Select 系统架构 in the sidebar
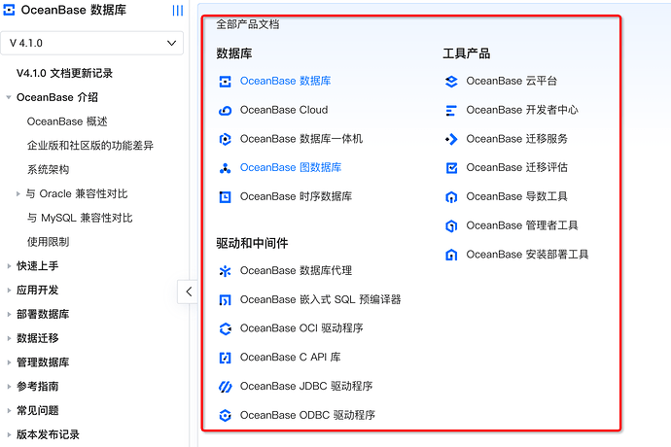Screen dimensions: 671x447 48,170
